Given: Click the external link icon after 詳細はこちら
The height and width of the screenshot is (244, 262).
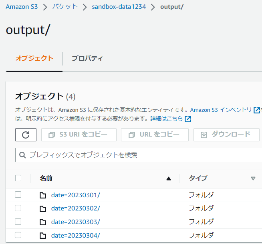Looking at the screenshot, I should click(x=188, y=119).
